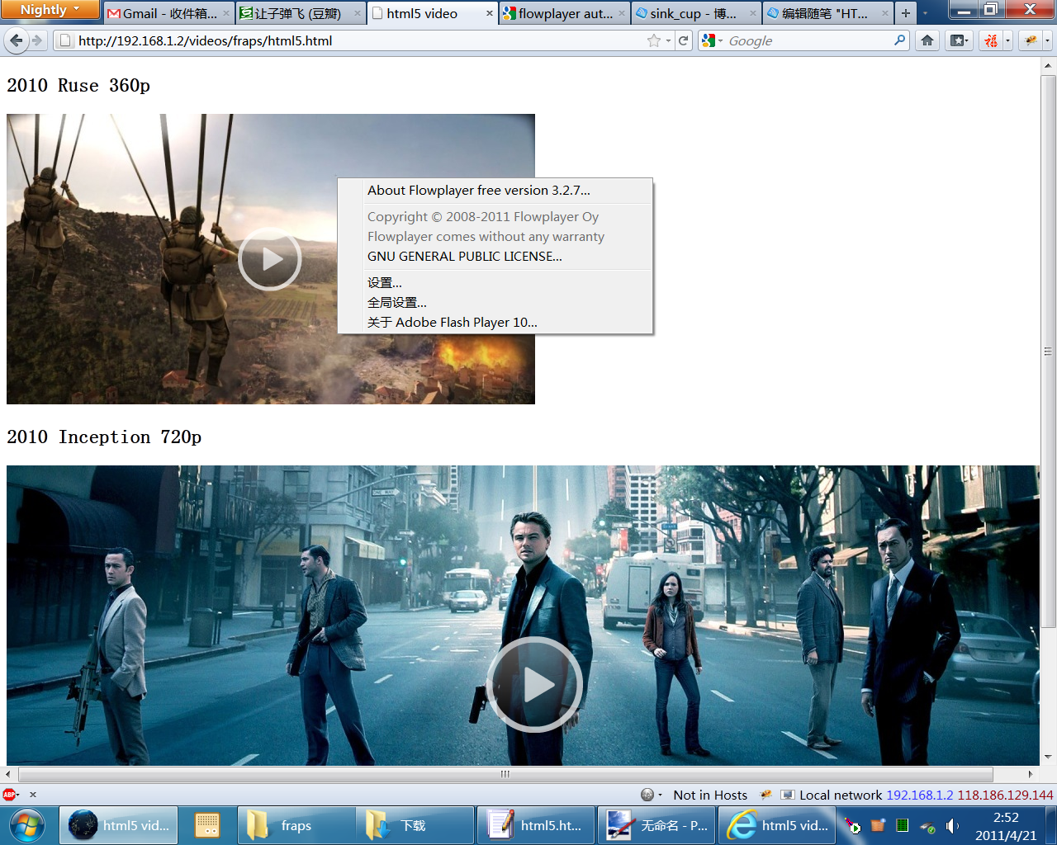
Task: Switch to html5.ht... editor taskbar button
Action: [x=537, y=825]
